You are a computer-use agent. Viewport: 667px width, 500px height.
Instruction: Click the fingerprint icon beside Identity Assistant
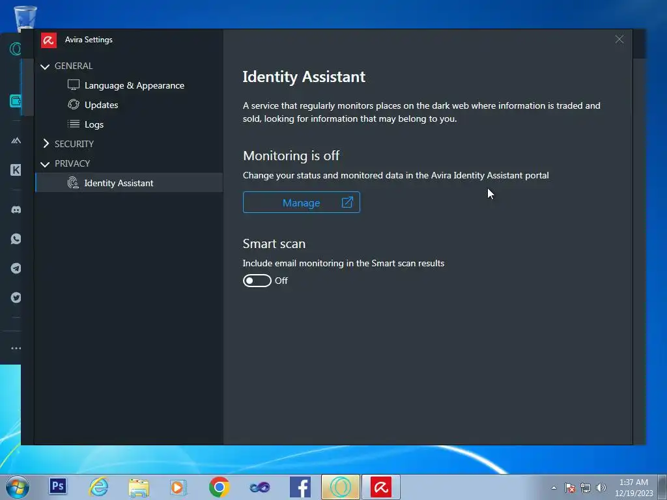73,183
